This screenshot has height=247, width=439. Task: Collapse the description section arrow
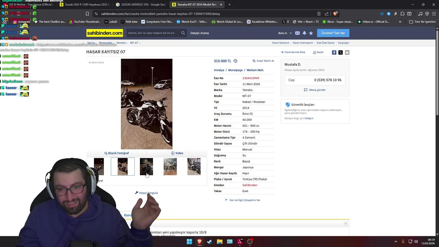346,223
